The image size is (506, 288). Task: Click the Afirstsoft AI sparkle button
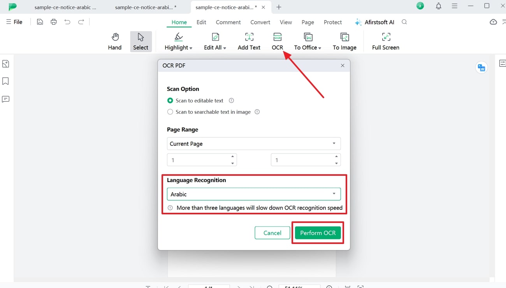pos(374,22)
